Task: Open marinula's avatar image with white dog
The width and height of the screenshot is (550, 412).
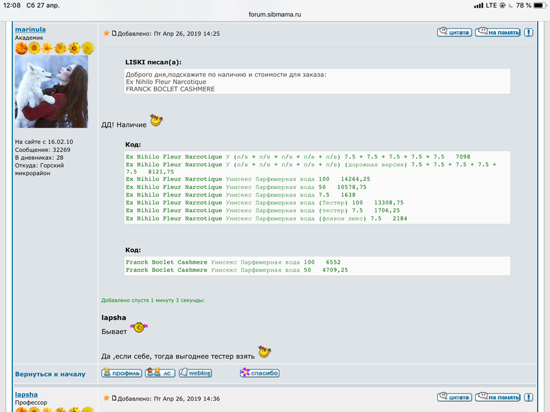Action: [52, 91]
